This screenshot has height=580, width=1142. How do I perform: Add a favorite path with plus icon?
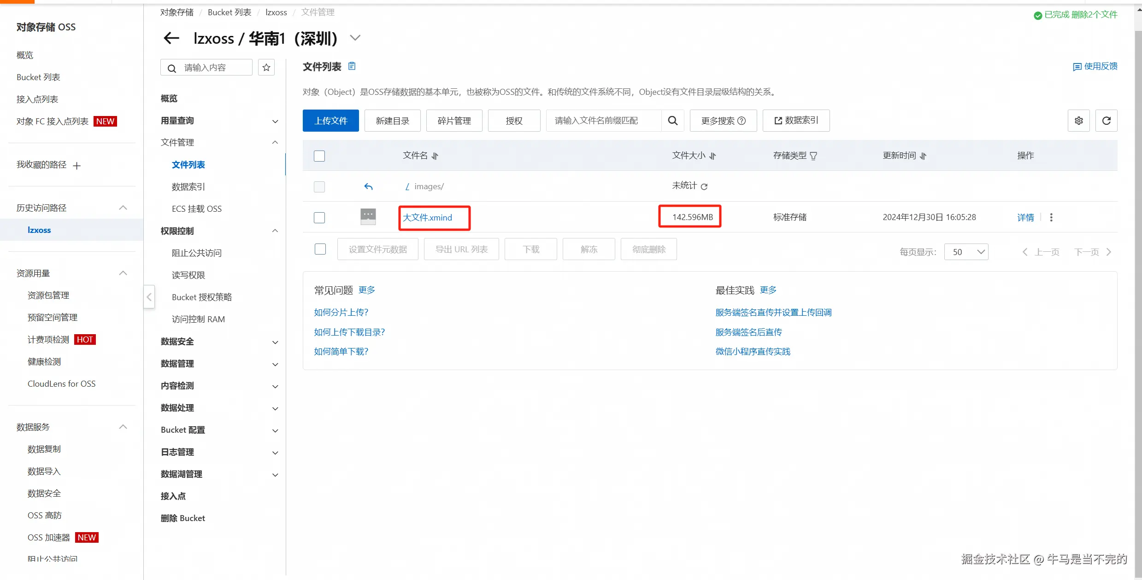click(x=77, y=166)
